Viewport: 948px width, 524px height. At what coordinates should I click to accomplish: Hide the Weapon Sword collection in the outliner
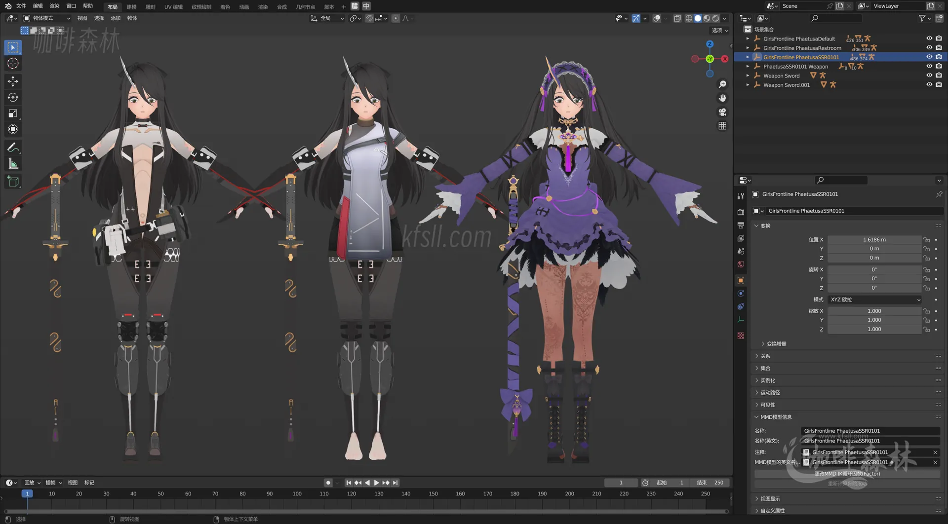point(929,75)
